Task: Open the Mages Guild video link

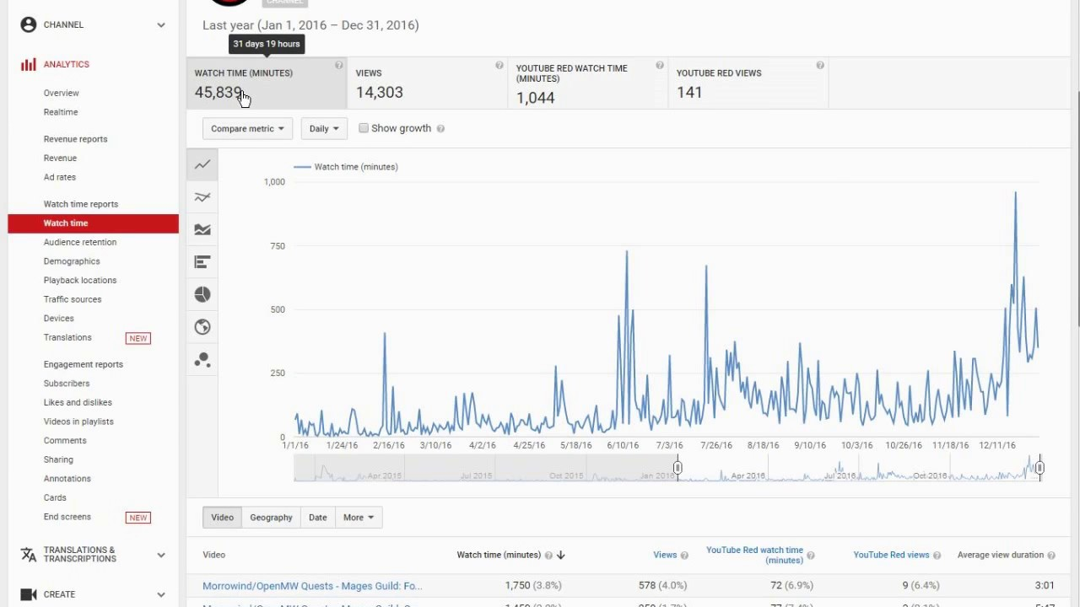Action: coord(312,585)
